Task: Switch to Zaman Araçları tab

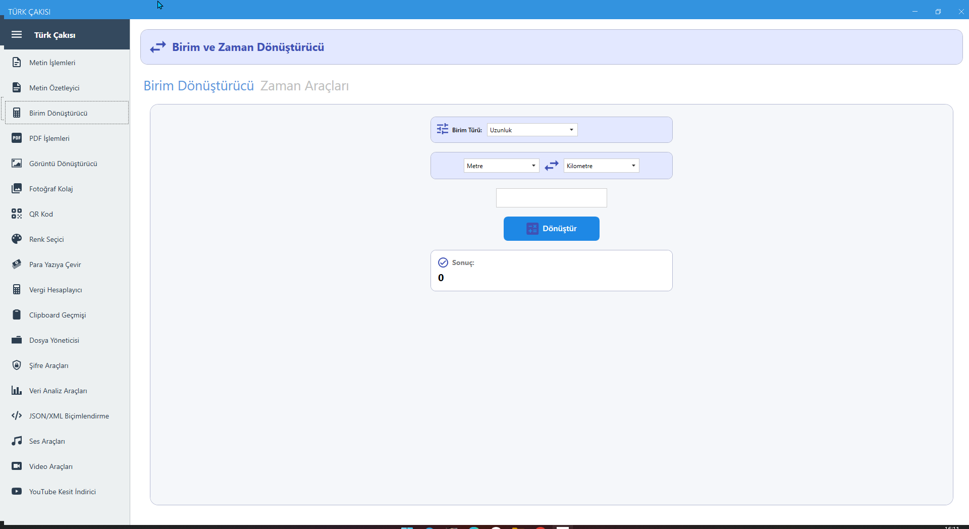Action: 304,86
